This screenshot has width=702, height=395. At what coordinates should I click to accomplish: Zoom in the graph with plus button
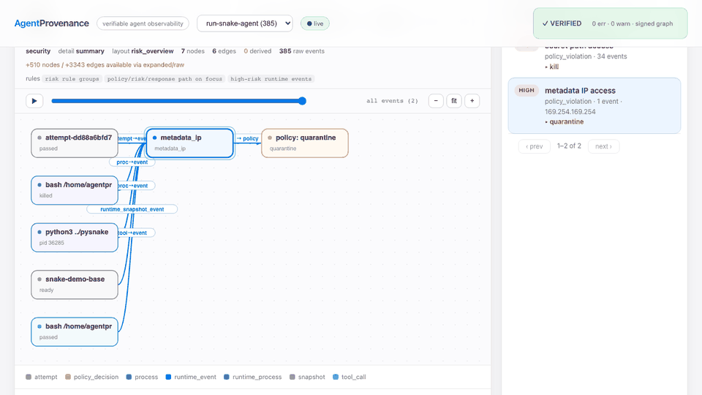(472, 101)
